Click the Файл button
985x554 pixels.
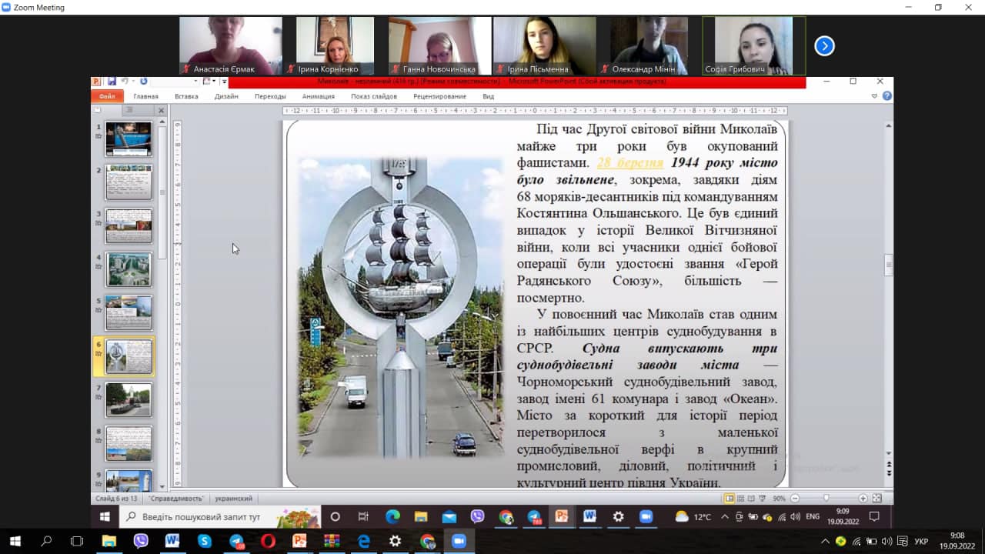[107, 96]
